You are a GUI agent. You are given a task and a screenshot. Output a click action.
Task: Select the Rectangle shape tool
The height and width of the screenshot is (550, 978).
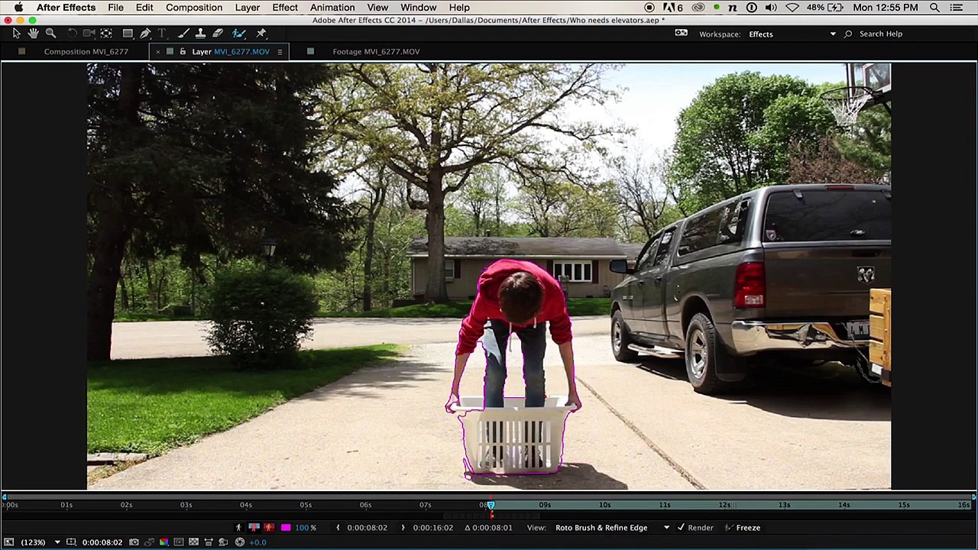pyautogui.click(x=128, y=34)
